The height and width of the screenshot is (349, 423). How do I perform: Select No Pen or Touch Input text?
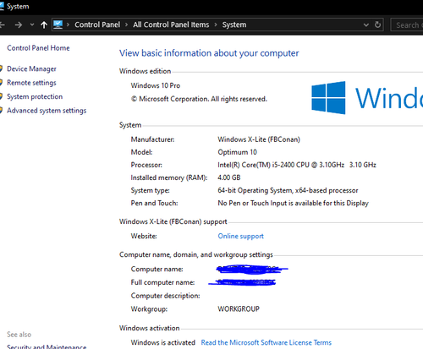293,203
